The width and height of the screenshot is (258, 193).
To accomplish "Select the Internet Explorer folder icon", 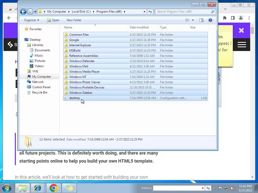I will (66, 45).
